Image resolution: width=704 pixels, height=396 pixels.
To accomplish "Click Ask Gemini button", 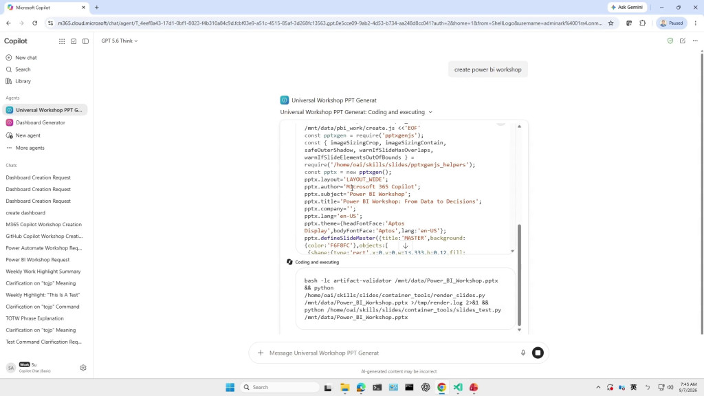I will click(627, 7).
